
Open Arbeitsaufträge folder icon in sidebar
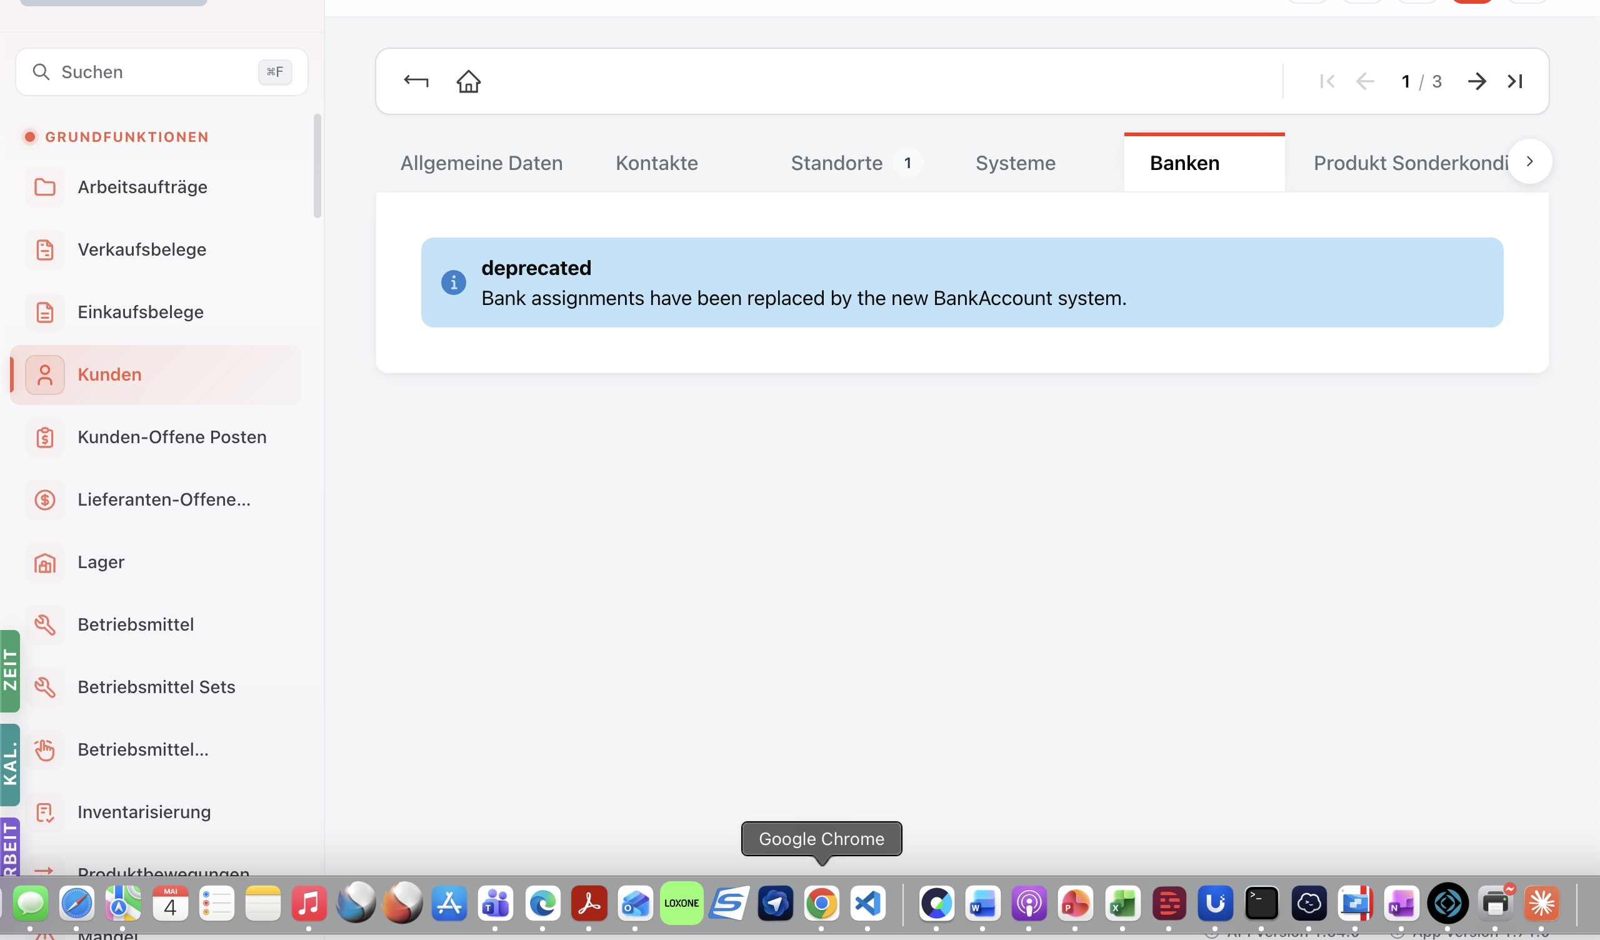pos(45,187)
